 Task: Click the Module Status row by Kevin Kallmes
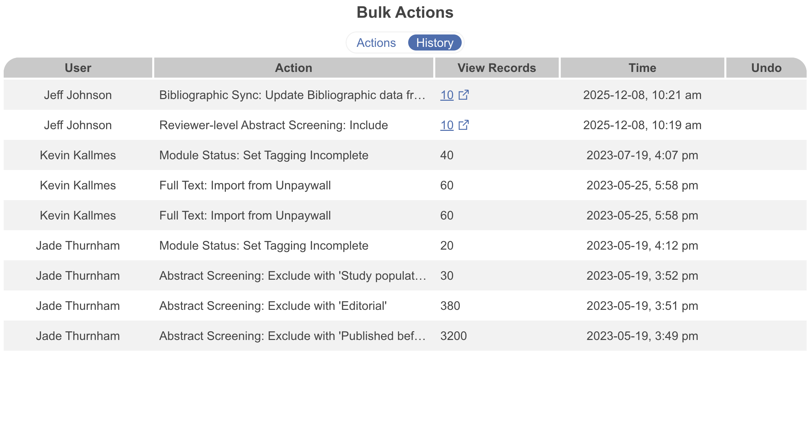pyautogui.click(x=264, y=155)
